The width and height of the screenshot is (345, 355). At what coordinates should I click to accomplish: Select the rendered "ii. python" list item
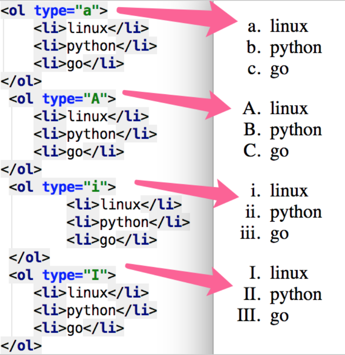point(283,212)
